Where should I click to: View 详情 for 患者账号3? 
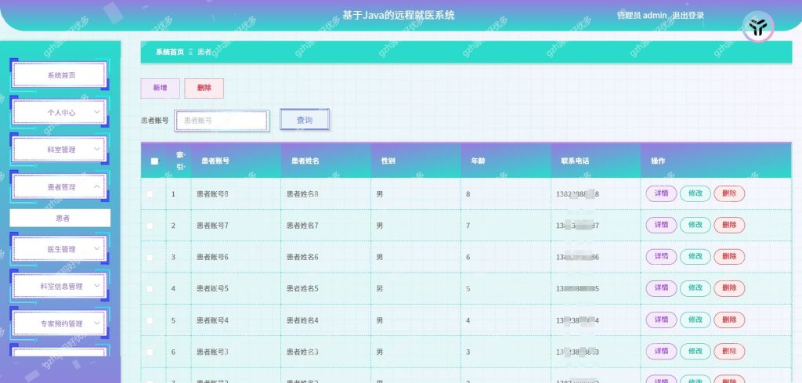click(x=661, y=352)
